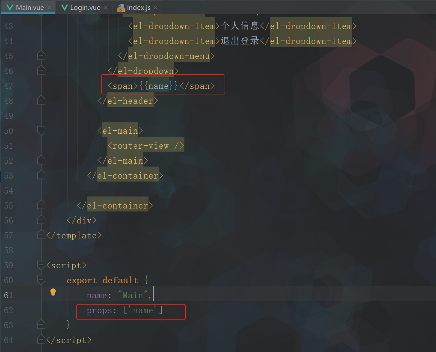Collapse fold marker on line 56

41,220
